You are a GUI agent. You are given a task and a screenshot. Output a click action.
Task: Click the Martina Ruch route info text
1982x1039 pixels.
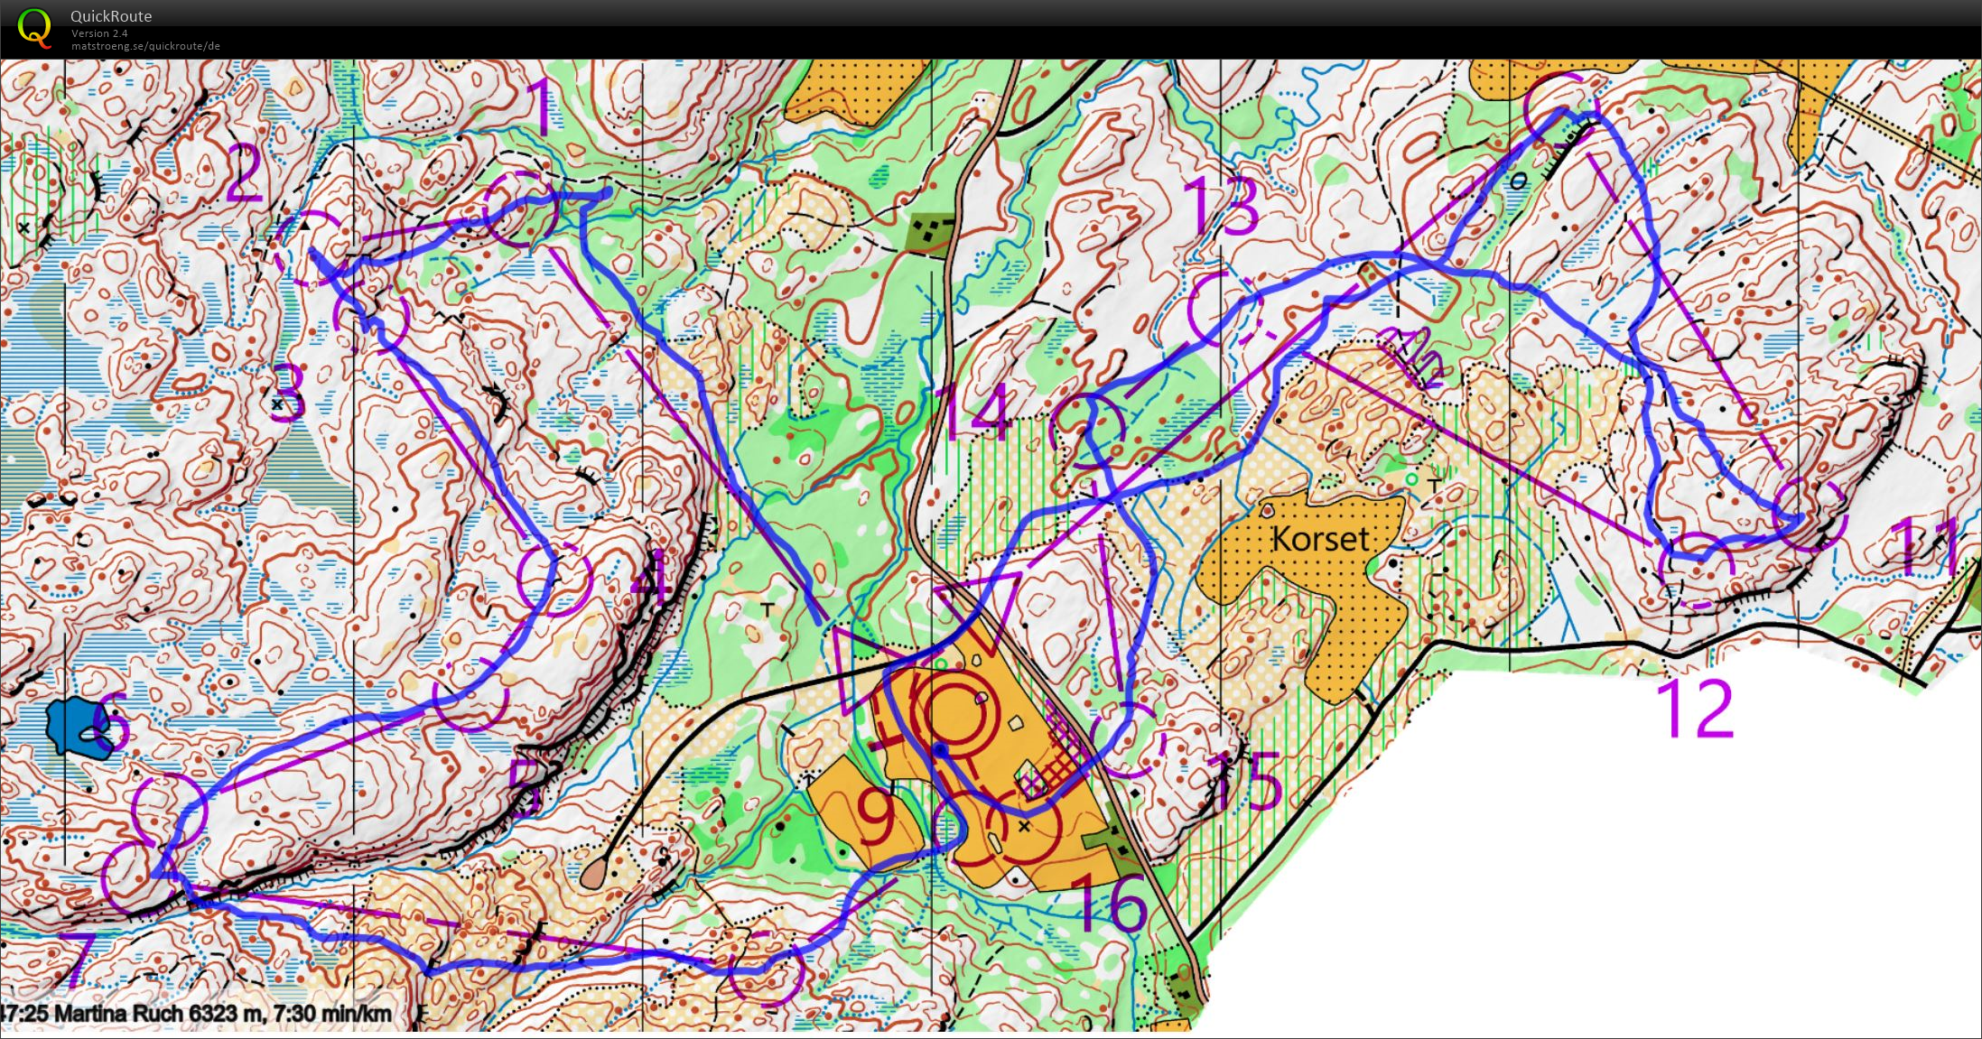click(x=197, y=1015)
